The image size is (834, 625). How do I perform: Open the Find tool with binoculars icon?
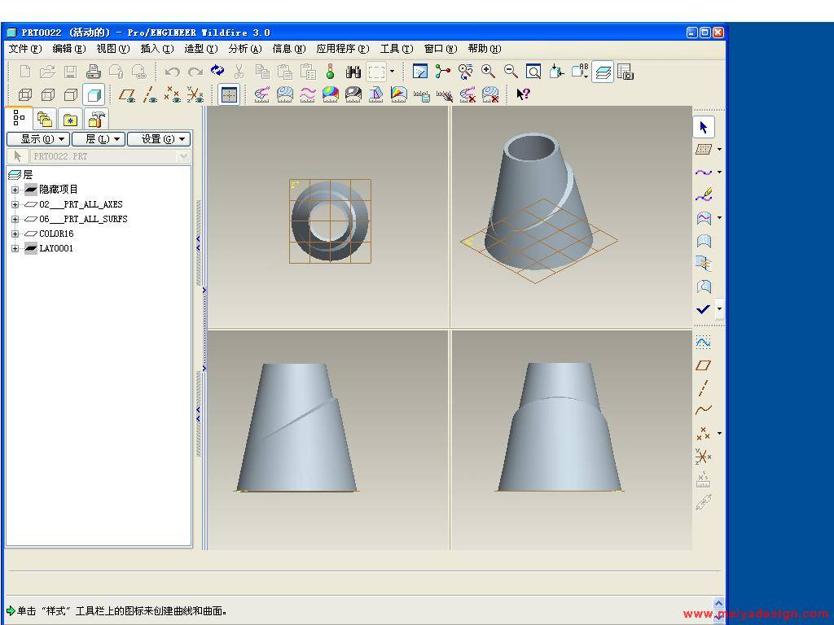[353, 72]
